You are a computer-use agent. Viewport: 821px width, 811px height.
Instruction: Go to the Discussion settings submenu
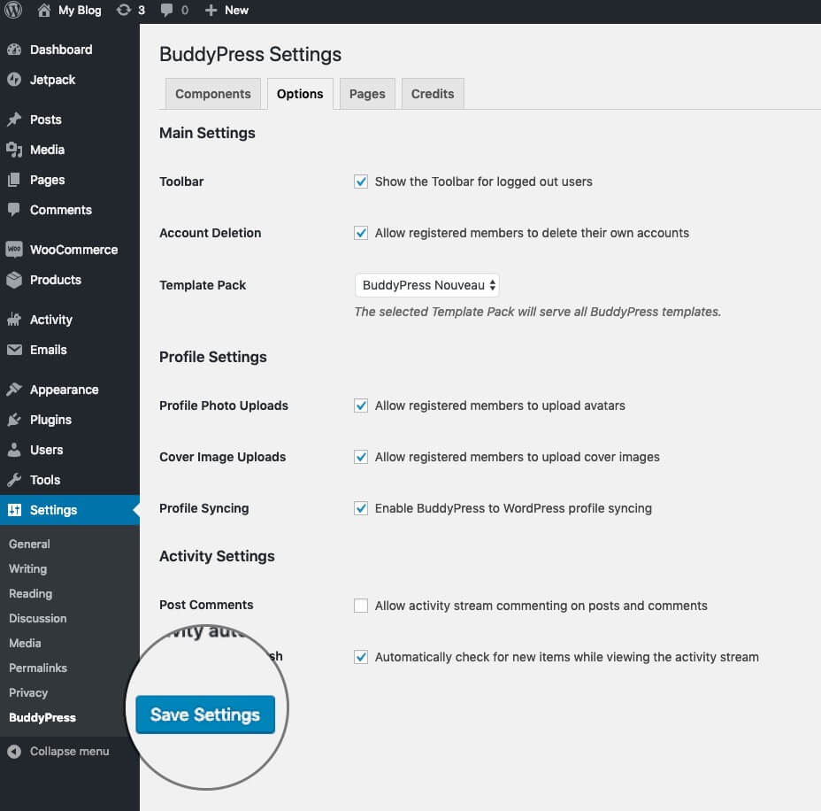[x=38, y=618]
